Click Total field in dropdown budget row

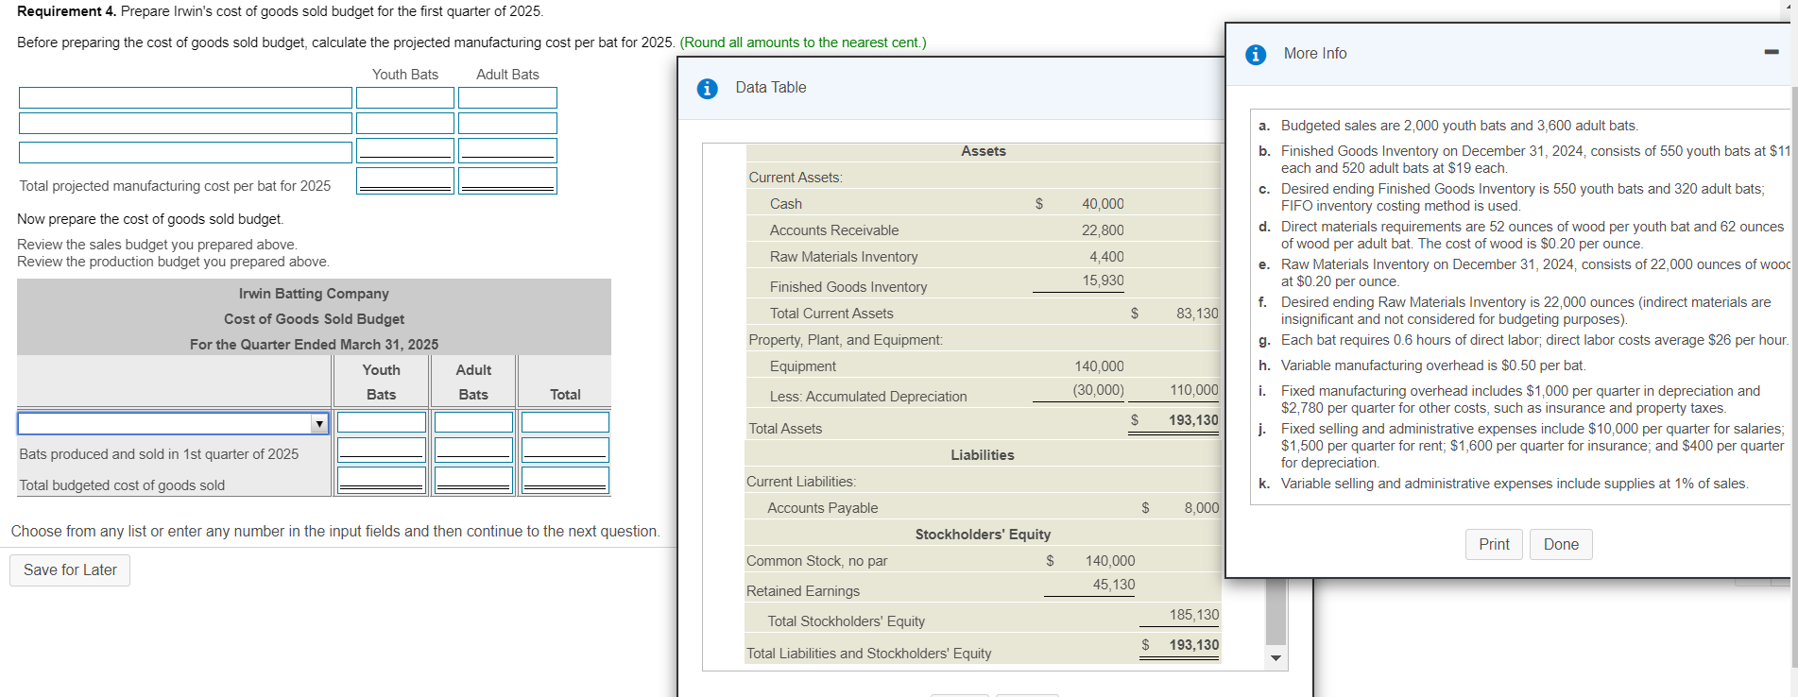[565, 422]
